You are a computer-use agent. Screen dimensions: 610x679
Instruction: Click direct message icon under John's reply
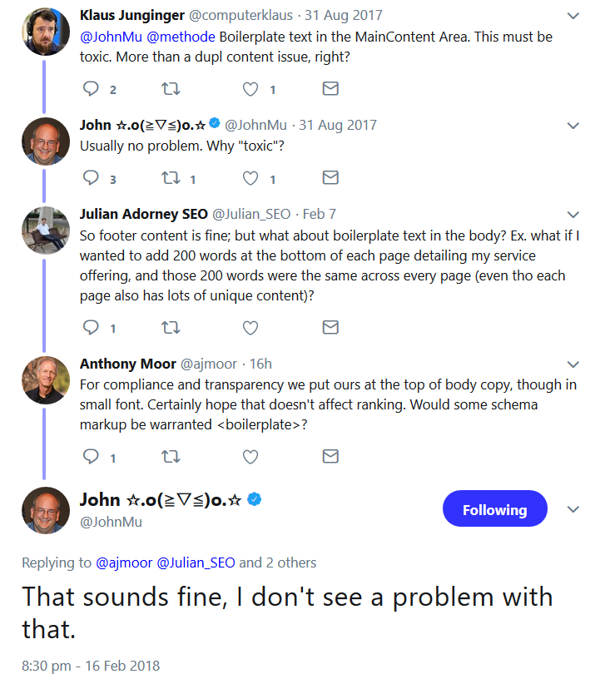coord(330,177)
